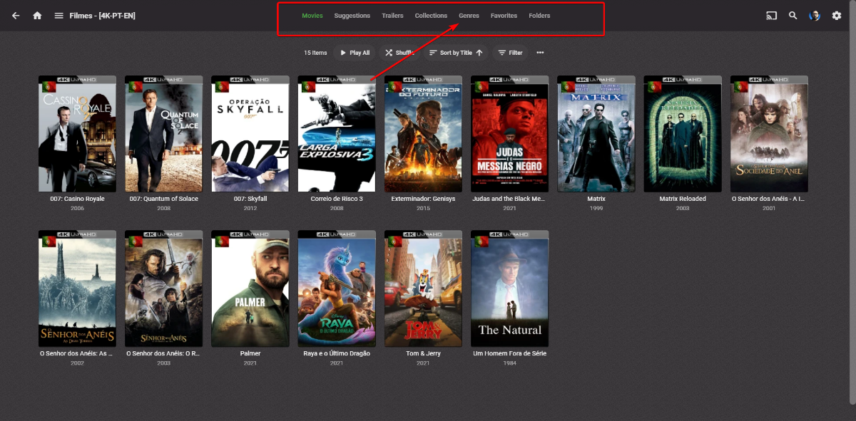The image size is (856, 421).
Task: Open the cast to device icon
Action: point(771,16)
